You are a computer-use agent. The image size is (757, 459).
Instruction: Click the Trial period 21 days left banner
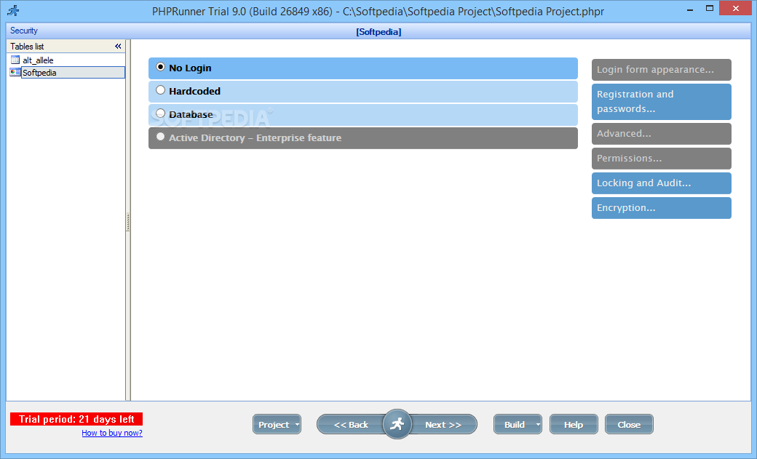tap(76, 419)
